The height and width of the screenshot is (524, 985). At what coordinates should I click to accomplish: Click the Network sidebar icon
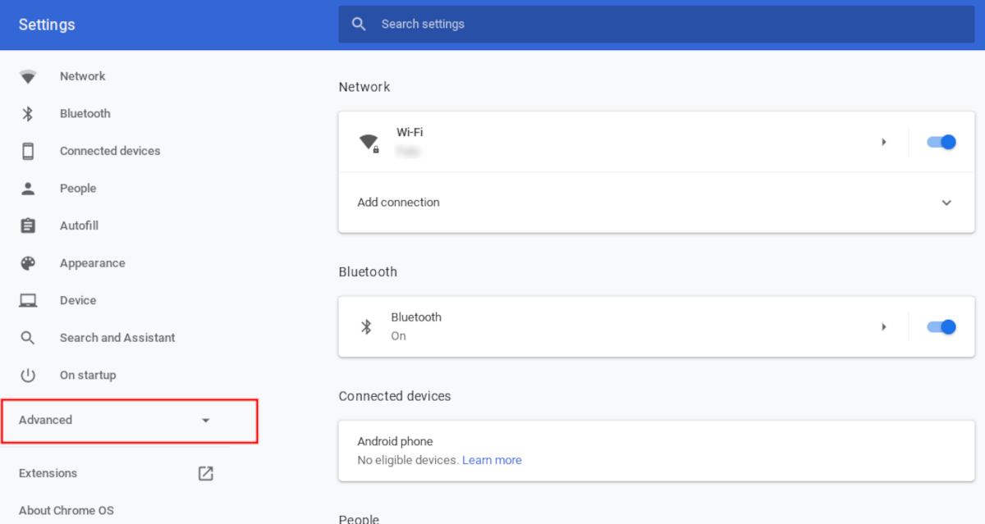[x=27, y=75]
